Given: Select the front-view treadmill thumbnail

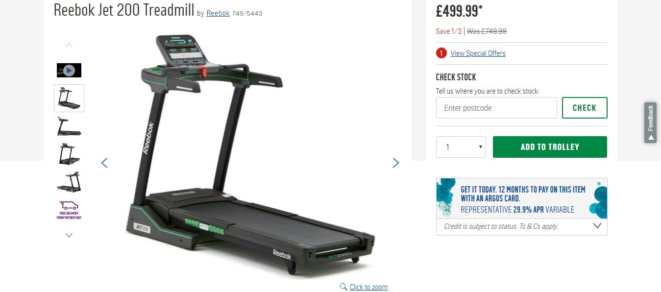Looking at the screenshot, I should tap(69, 154).
